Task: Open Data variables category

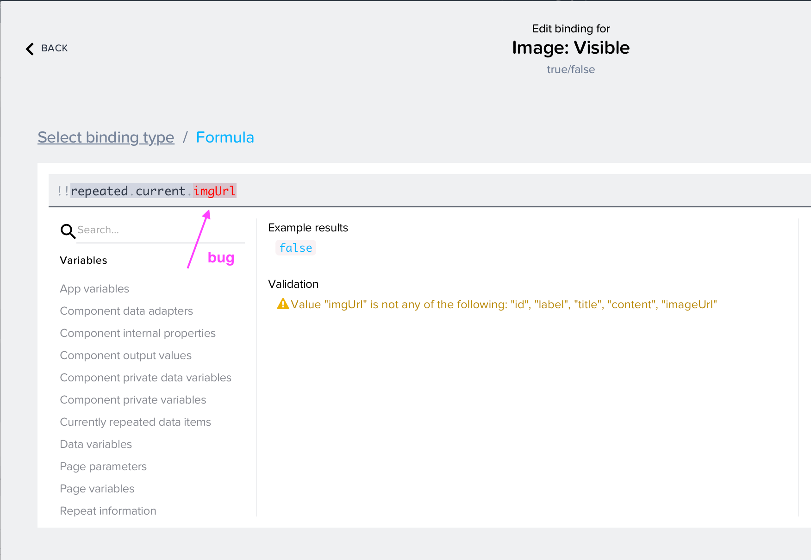Action: tap(96, 444)
